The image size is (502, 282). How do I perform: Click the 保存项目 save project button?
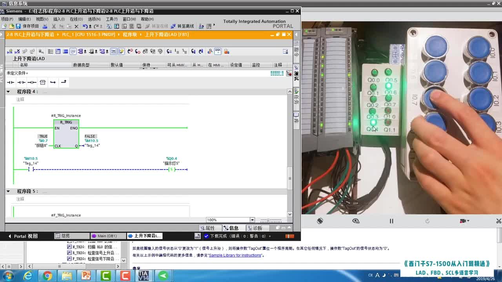(27, 26)
